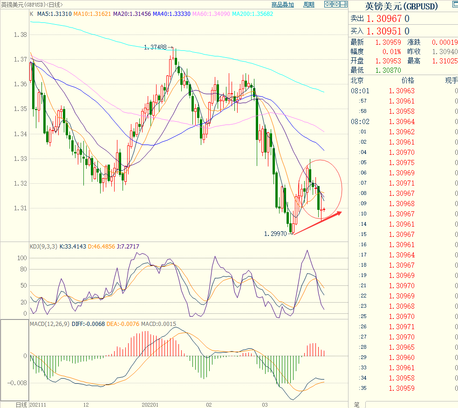Click the DEA:-0.0076 value
The width and height of the screenshot is (458, 408).
pyautogui.click(x=123, y=324)
